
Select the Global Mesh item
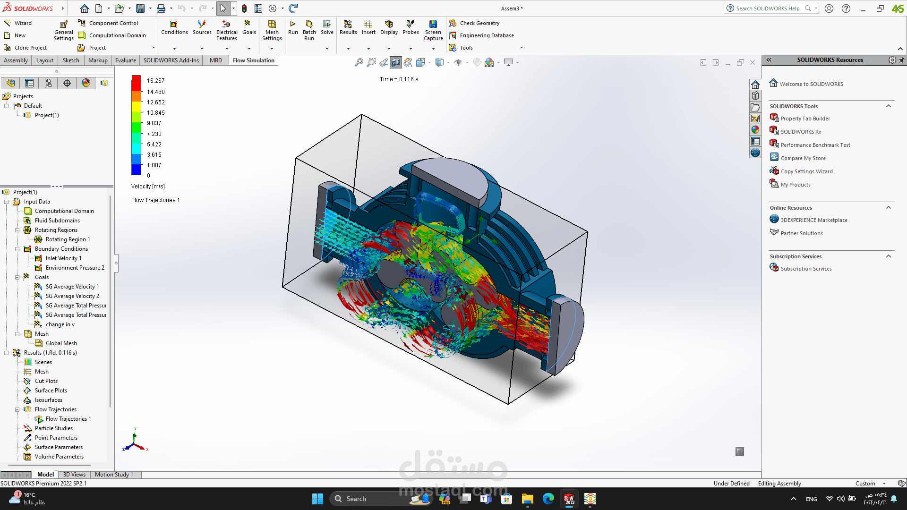click(61, 343)
